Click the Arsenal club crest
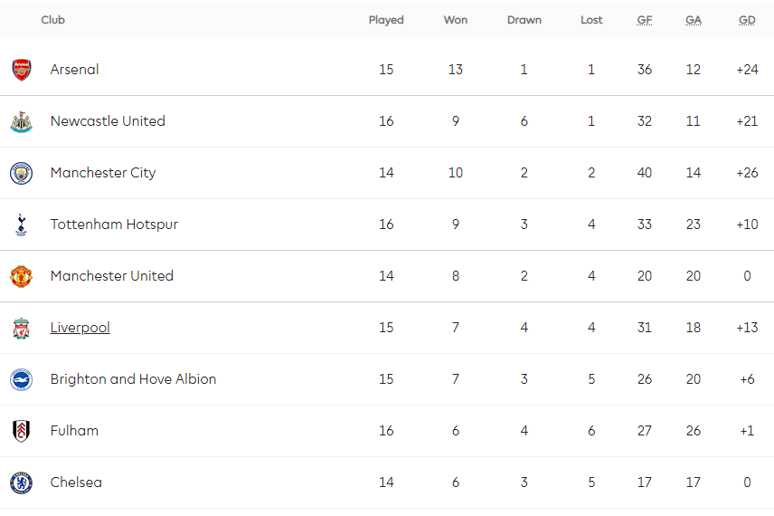 [21, 70]
